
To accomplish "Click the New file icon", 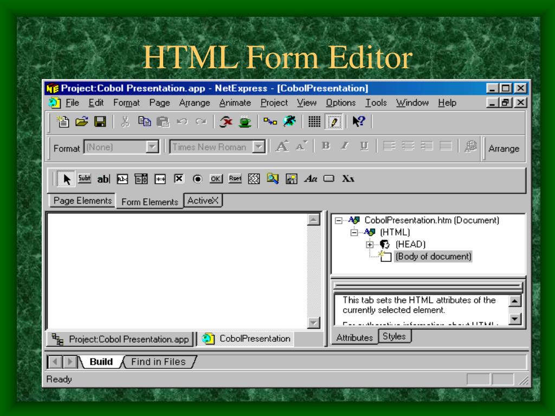I will pyautogui.click(x=63, y=122).
